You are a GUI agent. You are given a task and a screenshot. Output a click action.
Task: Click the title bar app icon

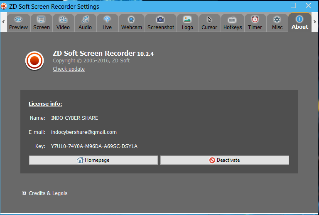coord(4,6)
